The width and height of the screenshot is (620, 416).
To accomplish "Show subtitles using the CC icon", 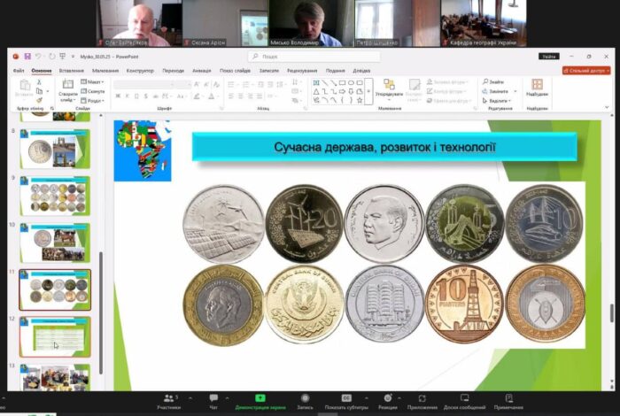I will 346,400.
